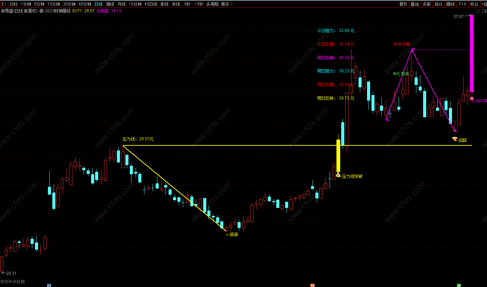Switch to 分时 intraday view
This screenshot has width=487, height=287.
14,4
